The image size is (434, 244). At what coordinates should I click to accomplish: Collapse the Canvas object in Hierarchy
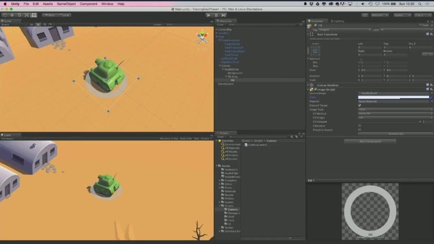tap(220, 66)
